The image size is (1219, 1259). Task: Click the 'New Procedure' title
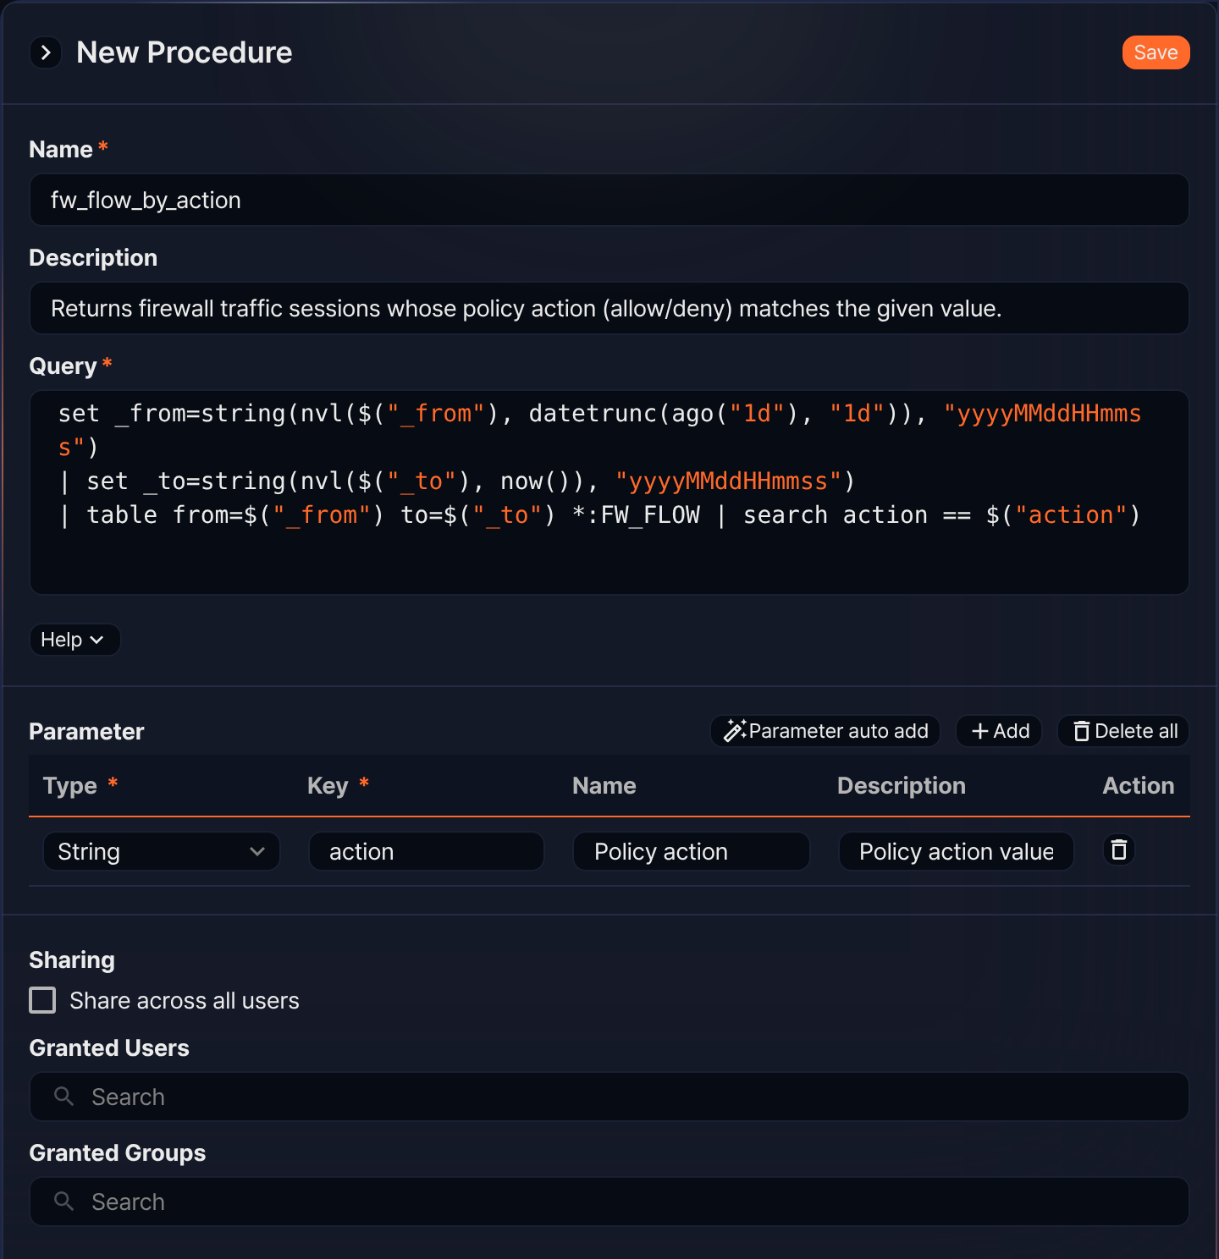[x=185, y=52]
